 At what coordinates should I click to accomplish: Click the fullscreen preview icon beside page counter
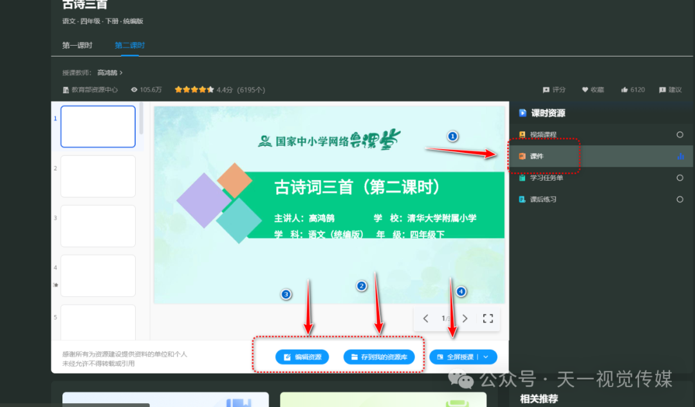coord(488,318)
